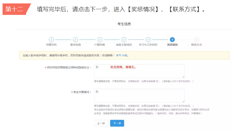Click the active step 6 circle
238x131 pixels.
click(172, 40)
